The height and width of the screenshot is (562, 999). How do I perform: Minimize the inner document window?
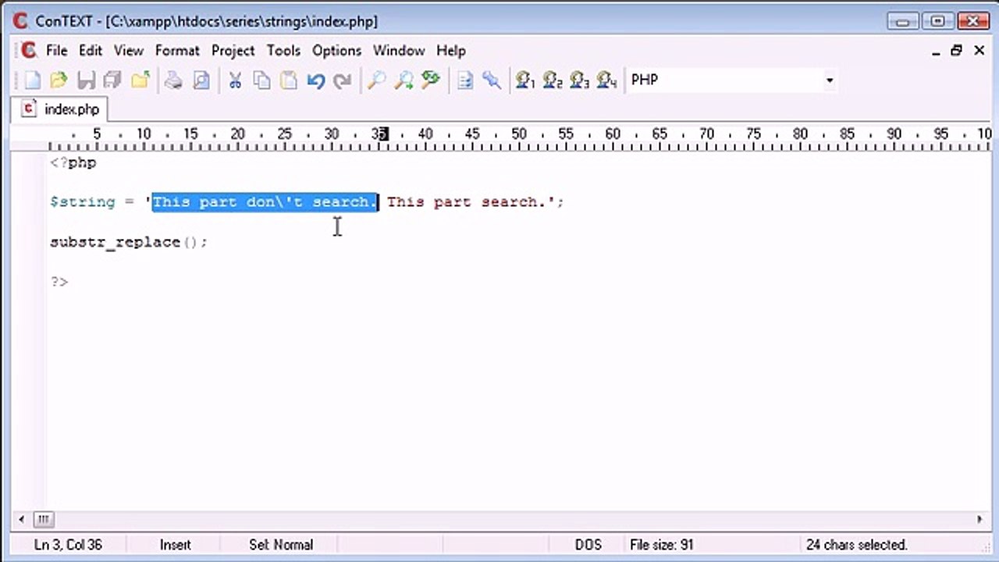tap(937, 51)
